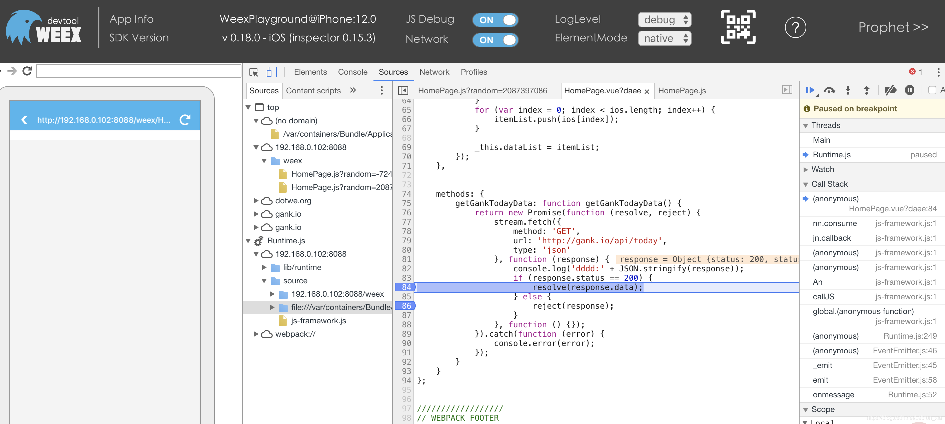Go back in simulated phone page
945x424 pixels.
(x=24, y=120)
